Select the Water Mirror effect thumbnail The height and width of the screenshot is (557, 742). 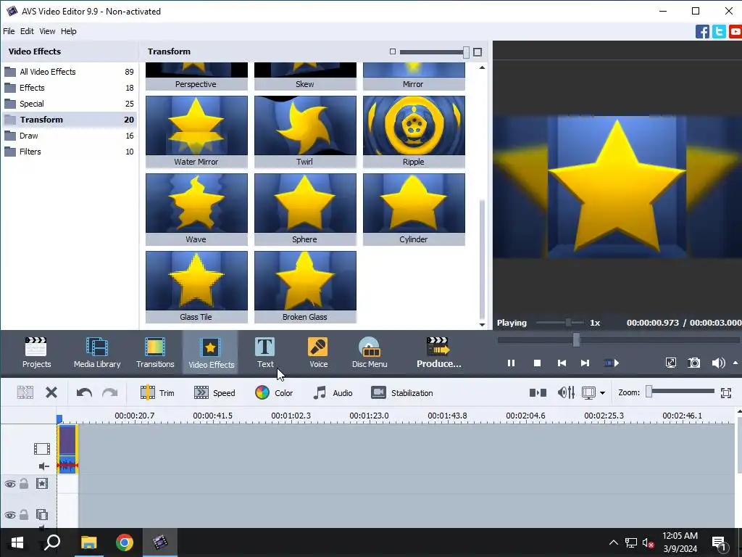[196, 132]
